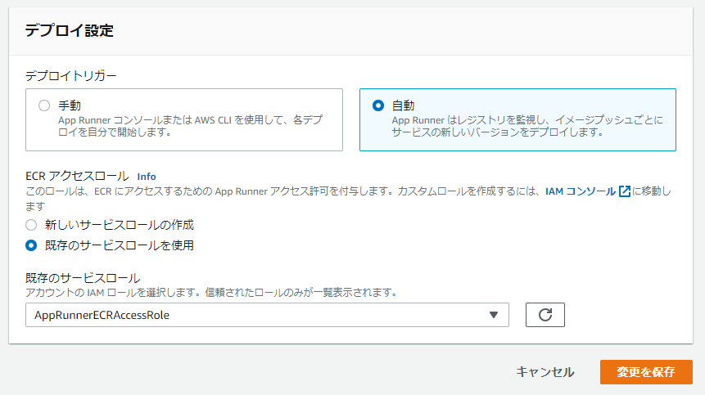
Task: Click the 手動 option description text
Action: coord(191,126)
